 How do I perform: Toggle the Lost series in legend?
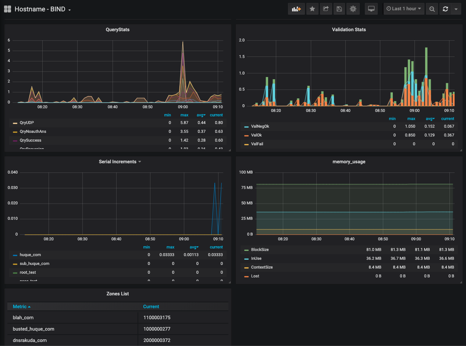tap(255, 276)
